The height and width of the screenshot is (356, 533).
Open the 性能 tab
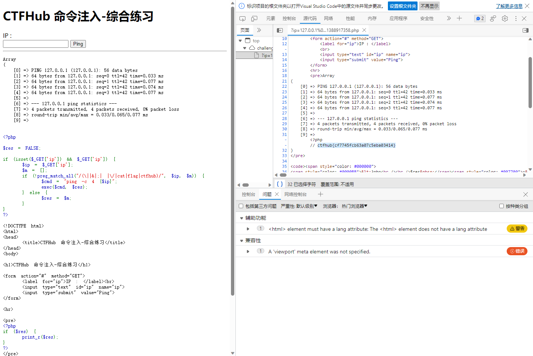click(350, 18)
